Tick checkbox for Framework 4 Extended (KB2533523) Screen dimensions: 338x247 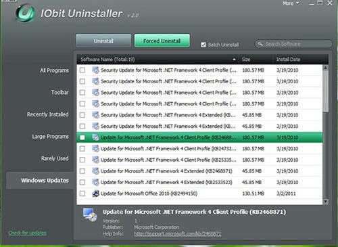pyautogui.click(x=82, y=182)
